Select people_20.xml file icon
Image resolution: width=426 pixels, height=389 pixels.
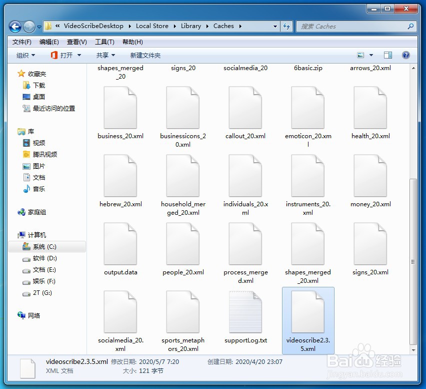point(183,243)
